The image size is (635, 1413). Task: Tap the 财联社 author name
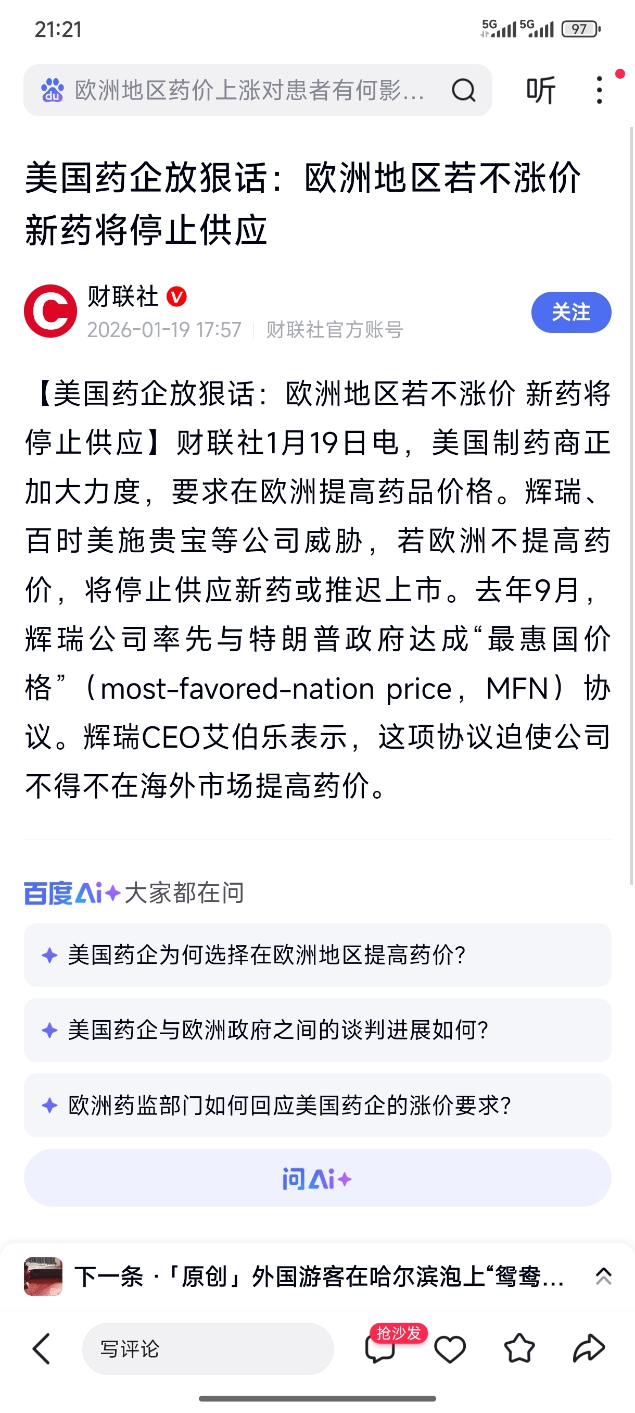[123, 297]
